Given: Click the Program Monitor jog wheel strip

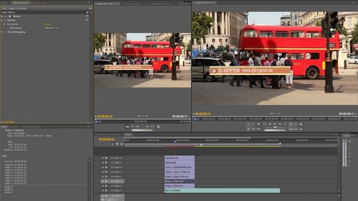Looking at the screenshot, I should point(275,130).
